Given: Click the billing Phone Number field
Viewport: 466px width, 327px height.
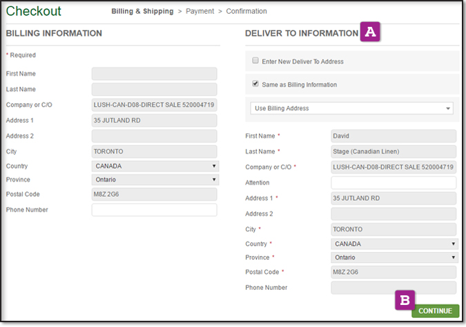Looking at the screenshot, I should coord(155,210).
